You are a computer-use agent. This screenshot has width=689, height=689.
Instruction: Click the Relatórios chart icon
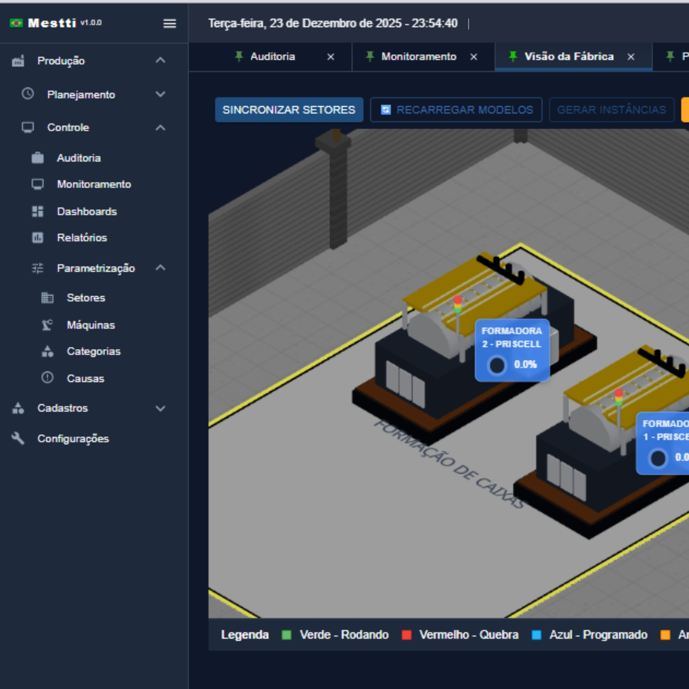pos(37,238)
